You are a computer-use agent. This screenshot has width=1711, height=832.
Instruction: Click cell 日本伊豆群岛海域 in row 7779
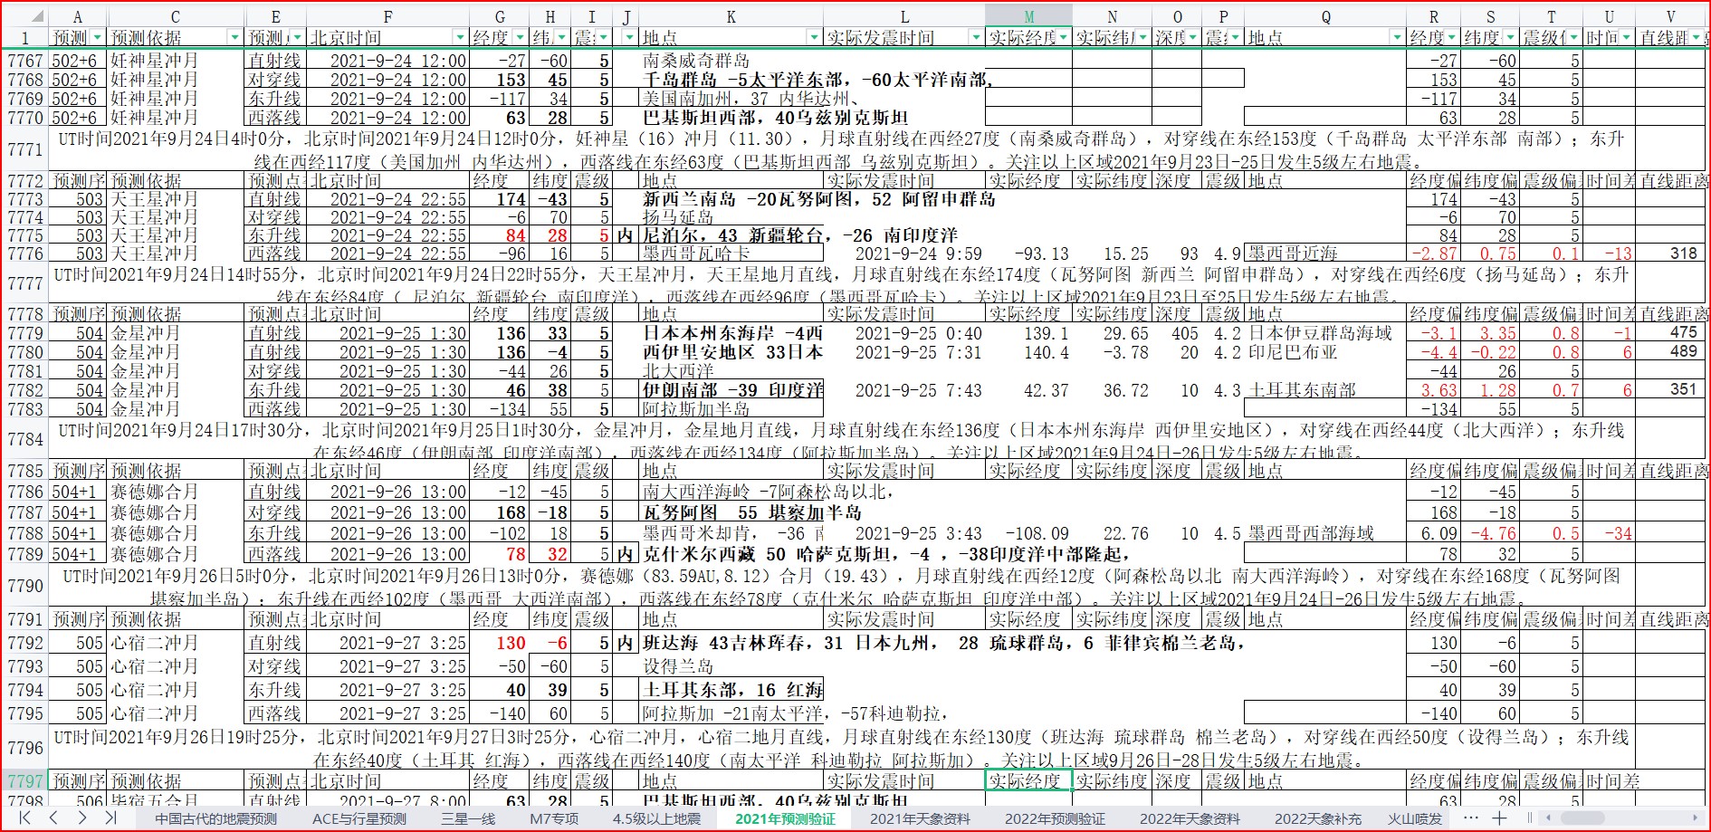coord(1325,333)
